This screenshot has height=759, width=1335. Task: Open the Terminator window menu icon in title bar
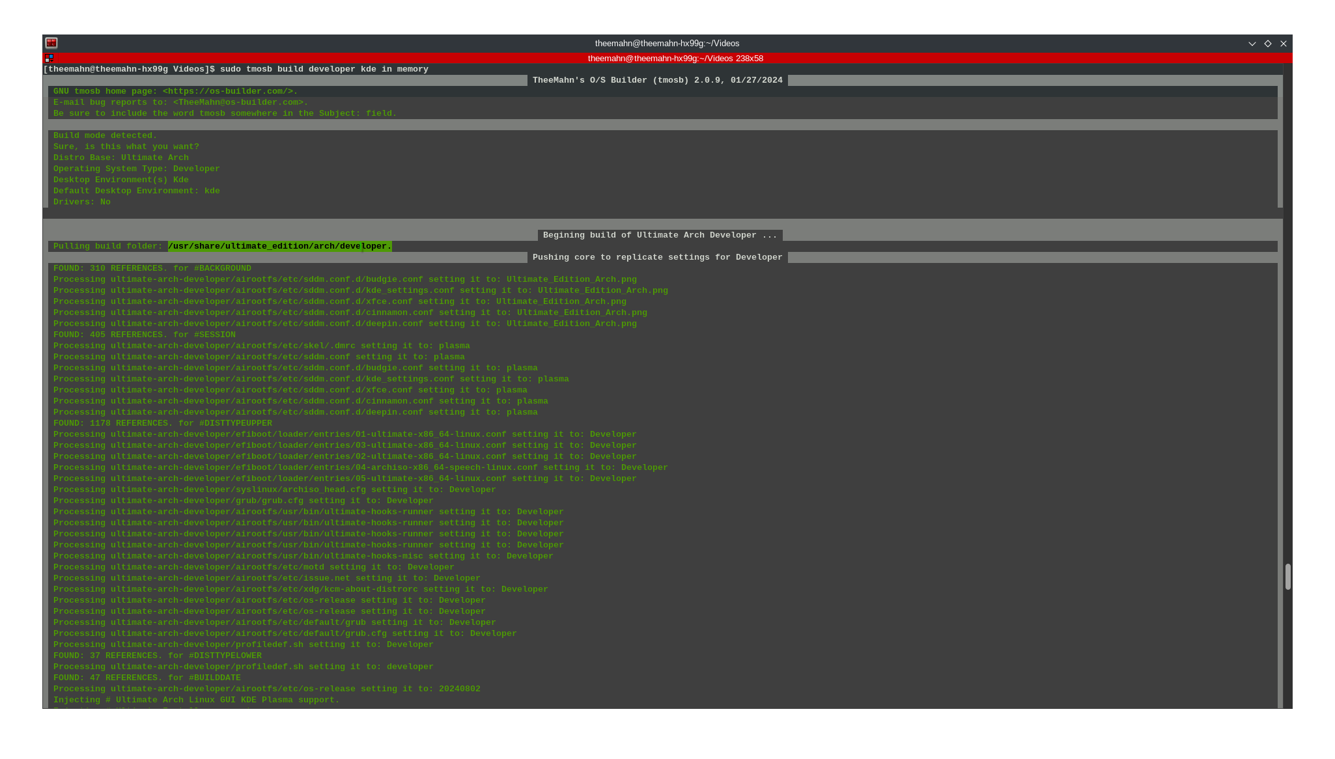[51, 43]
